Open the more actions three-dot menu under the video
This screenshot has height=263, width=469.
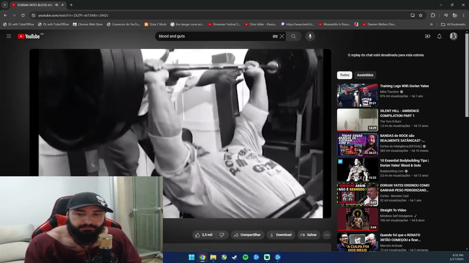[x=327, y=235]
